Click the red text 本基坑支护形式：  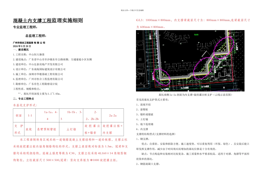(x=25, y=105)
